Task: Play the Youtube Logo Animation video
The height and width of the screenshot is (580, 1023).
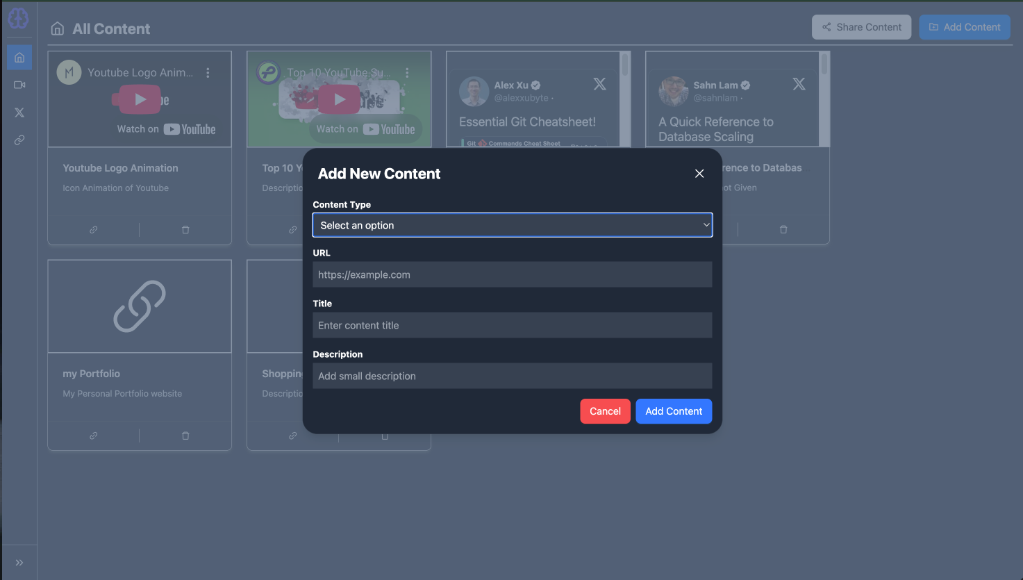Action: click(x=140, y=99)
